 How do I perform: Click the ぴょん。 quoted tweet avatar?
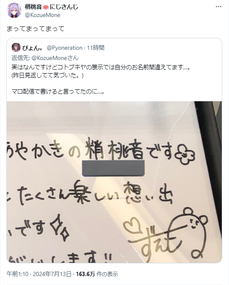[16, 48]
